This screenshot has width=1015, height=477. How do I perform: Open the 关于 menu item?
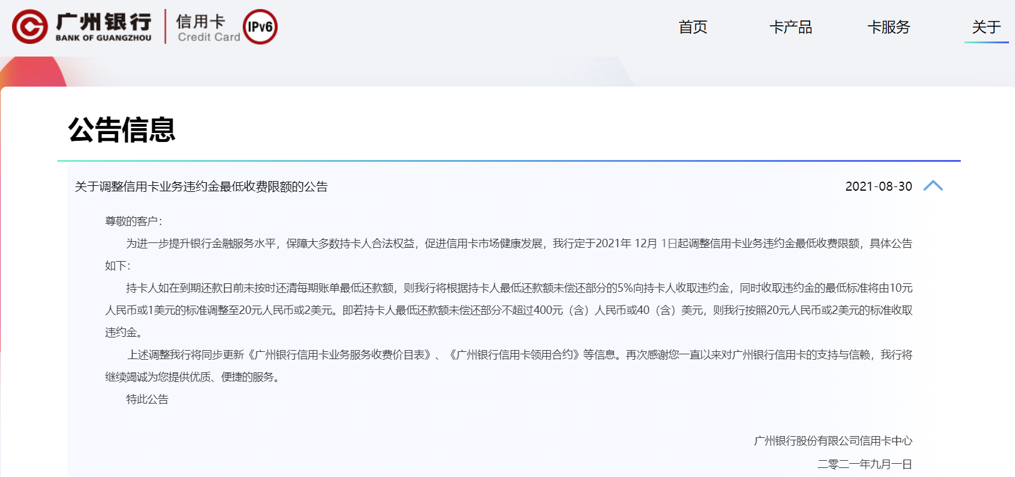(986, 27)
